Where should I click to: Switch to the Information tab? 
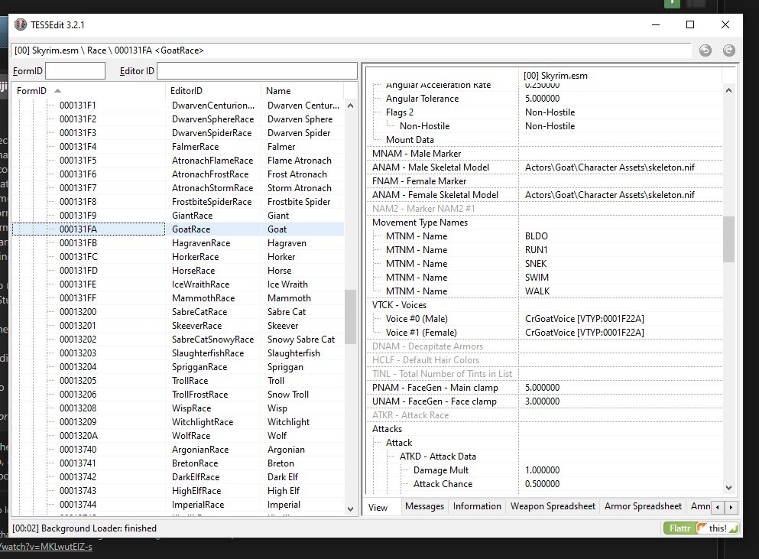(477, 506)
